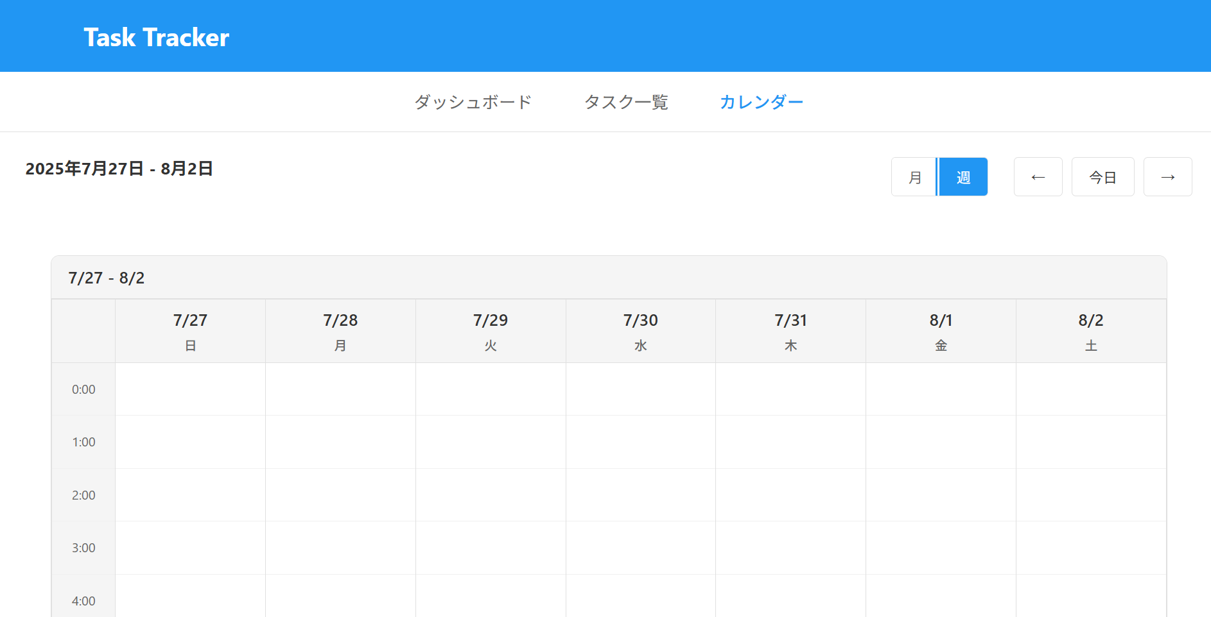Select the 2:00 slot on 7/30
This screenshot has height=617, width=1211.
point(641,495)
